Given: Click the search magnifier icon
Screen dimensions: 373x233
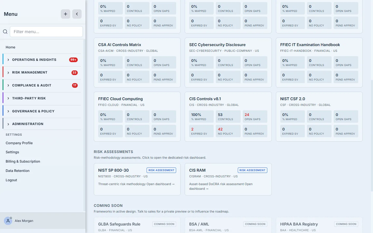Looking at the screenshot, I should pos(5,32).
